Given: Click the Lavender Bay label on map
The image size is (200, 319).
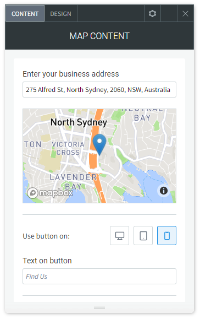Looking at the screenshot, I should (74, 182).
